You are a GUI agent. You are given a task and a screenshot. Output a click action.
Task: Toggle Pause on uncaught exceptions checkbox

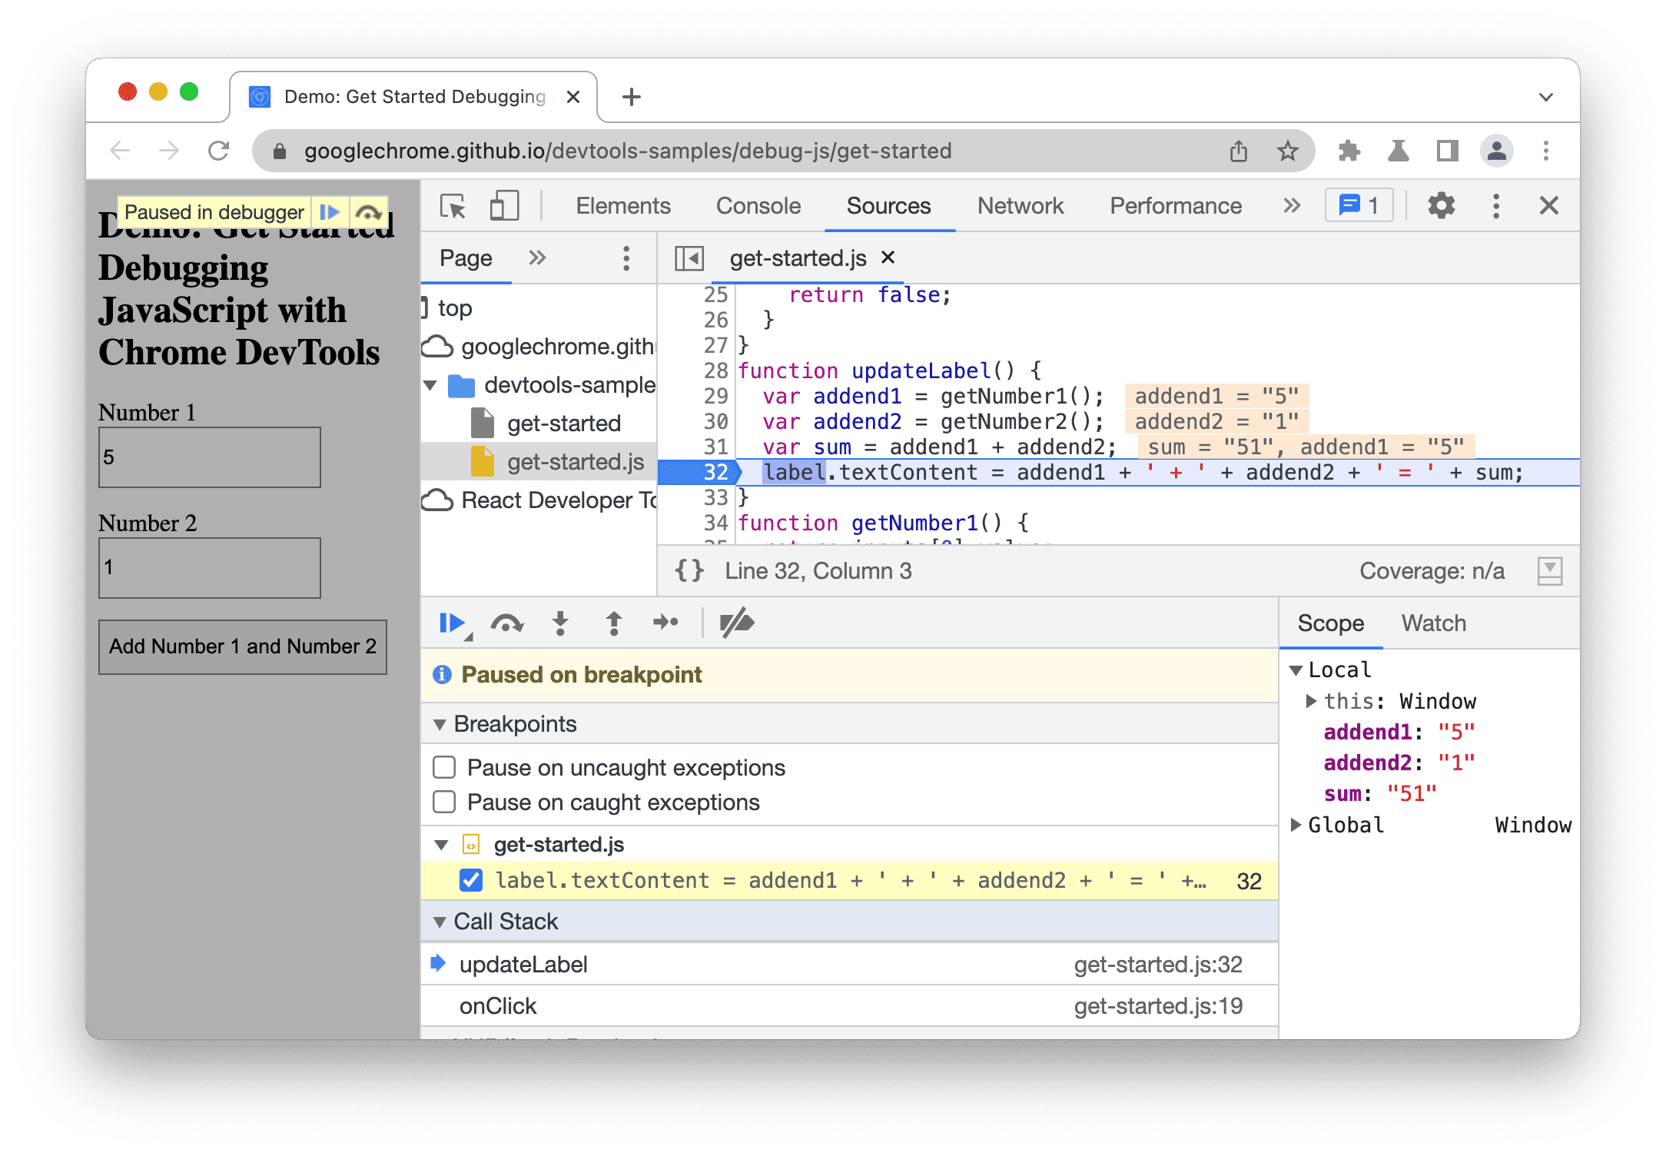pyautogui.click(x=450, y=766)
